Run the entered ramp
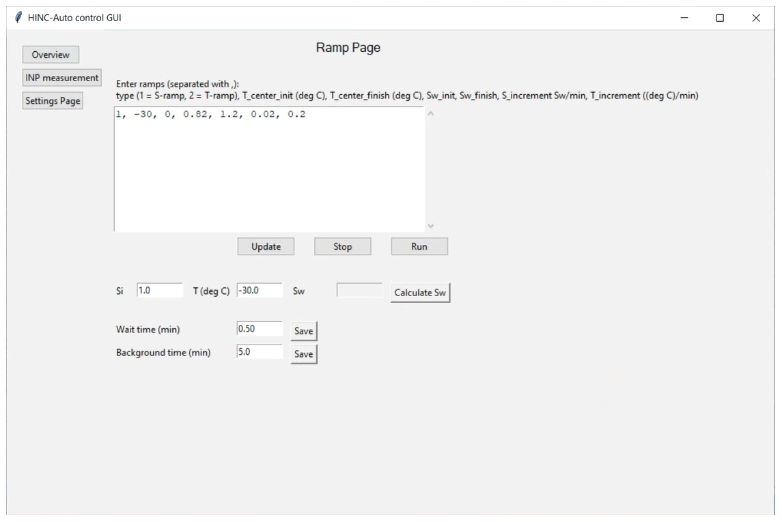This screenshot has height=522, width=782. point(419,246)
